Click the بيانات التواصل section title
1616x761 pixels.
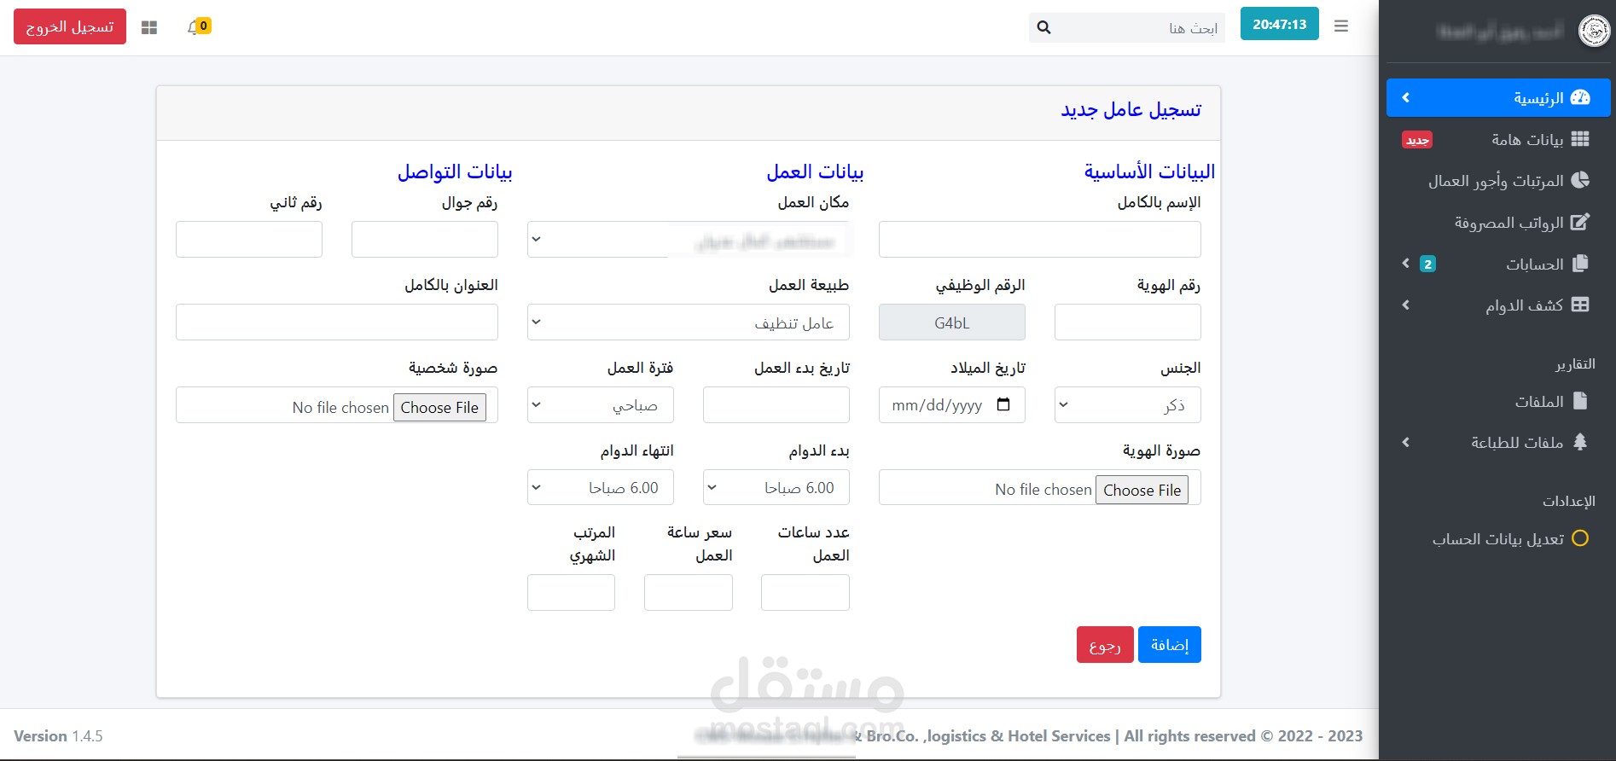click(x=455, y=171)
